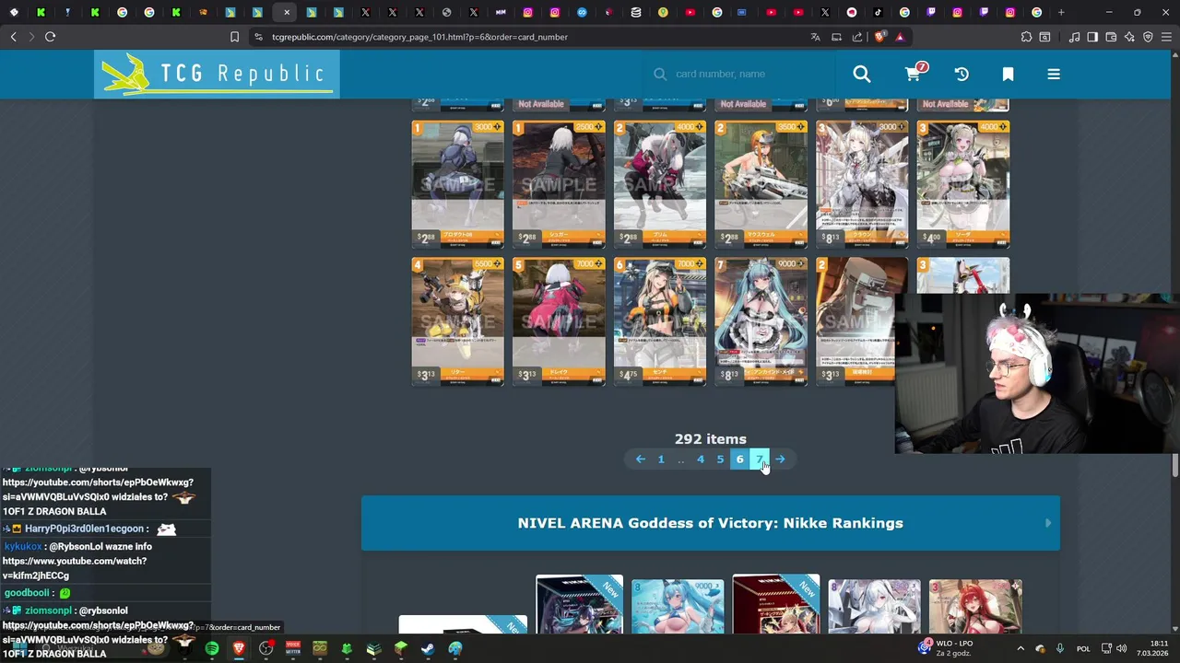1180x663 pixels.
Task: Click the POL language indicator in tray
Action: click(1083, 648)
